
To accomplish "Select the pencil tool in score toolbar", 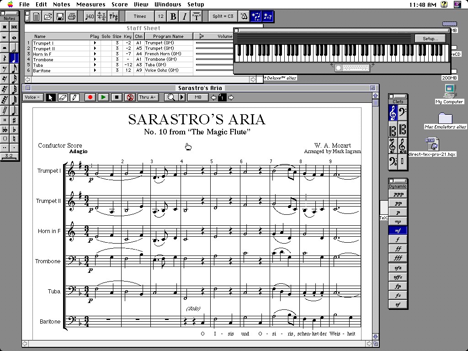I will click(74, 97).
